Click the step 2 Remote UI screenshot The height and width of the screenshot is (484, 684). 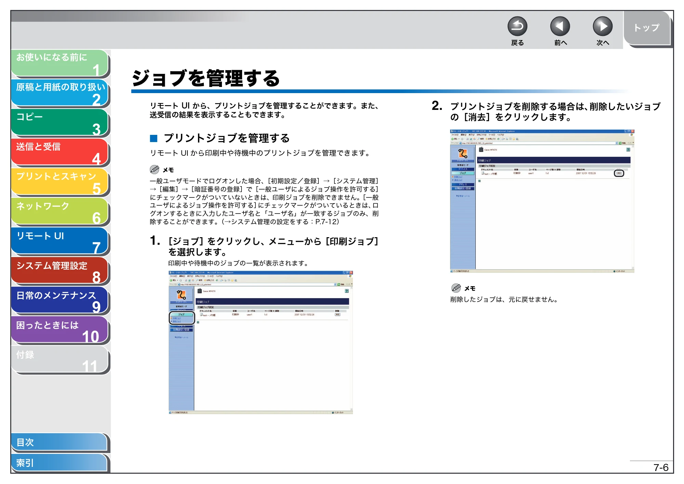(542, 201)
